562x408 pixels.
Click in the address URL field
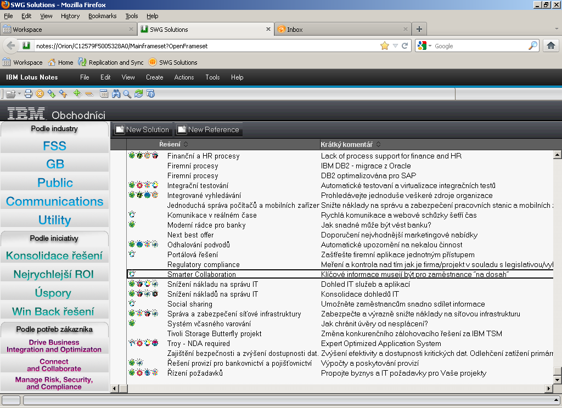coord(206,46)
